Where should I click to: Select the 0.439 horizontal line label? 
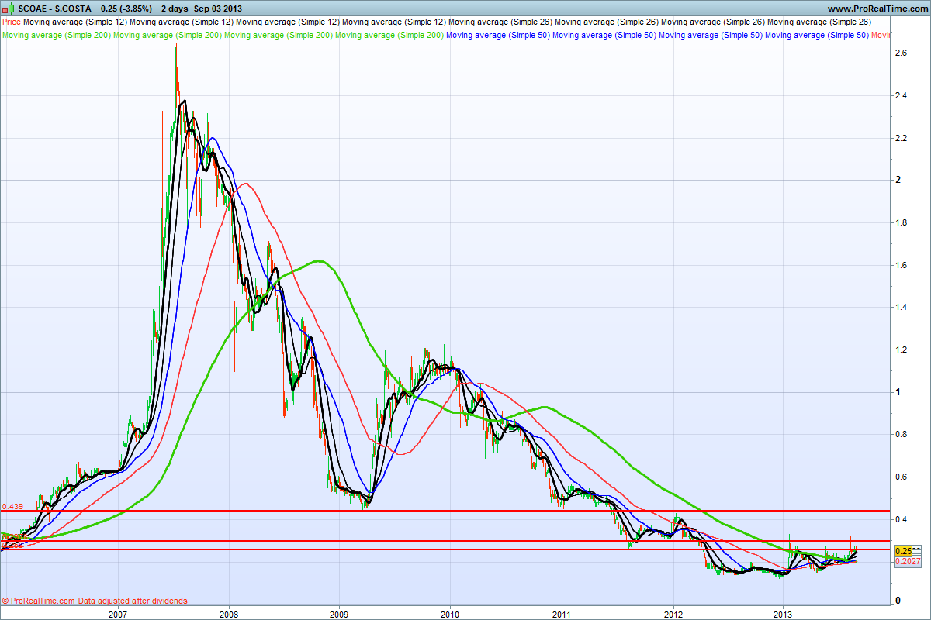coord(13,506)
